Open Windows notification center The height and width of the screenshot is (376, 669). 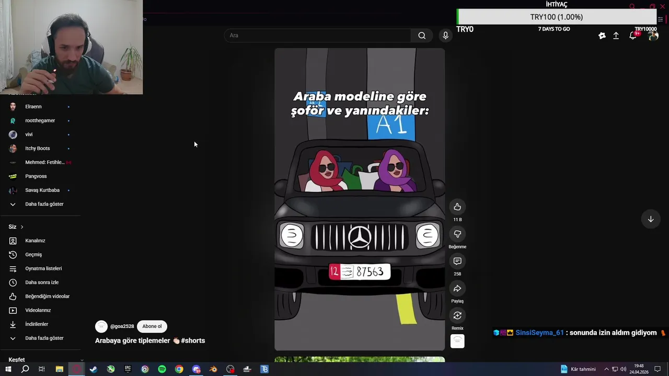pyautogui.click(x=658, y=369)
